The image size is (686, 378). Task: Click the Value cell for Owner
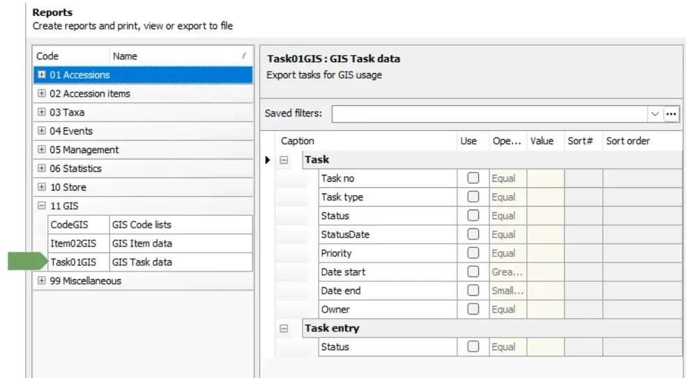(546, 309)
